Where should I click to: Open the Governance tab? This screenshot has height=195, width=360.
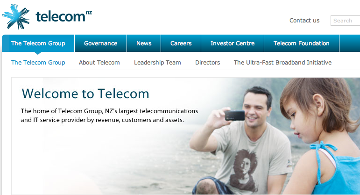pos(100,43)
